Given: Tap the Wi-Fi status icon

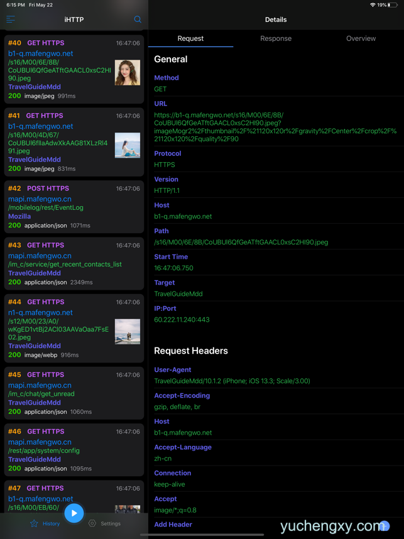Looking at the screenshot, I should [373, 5].
